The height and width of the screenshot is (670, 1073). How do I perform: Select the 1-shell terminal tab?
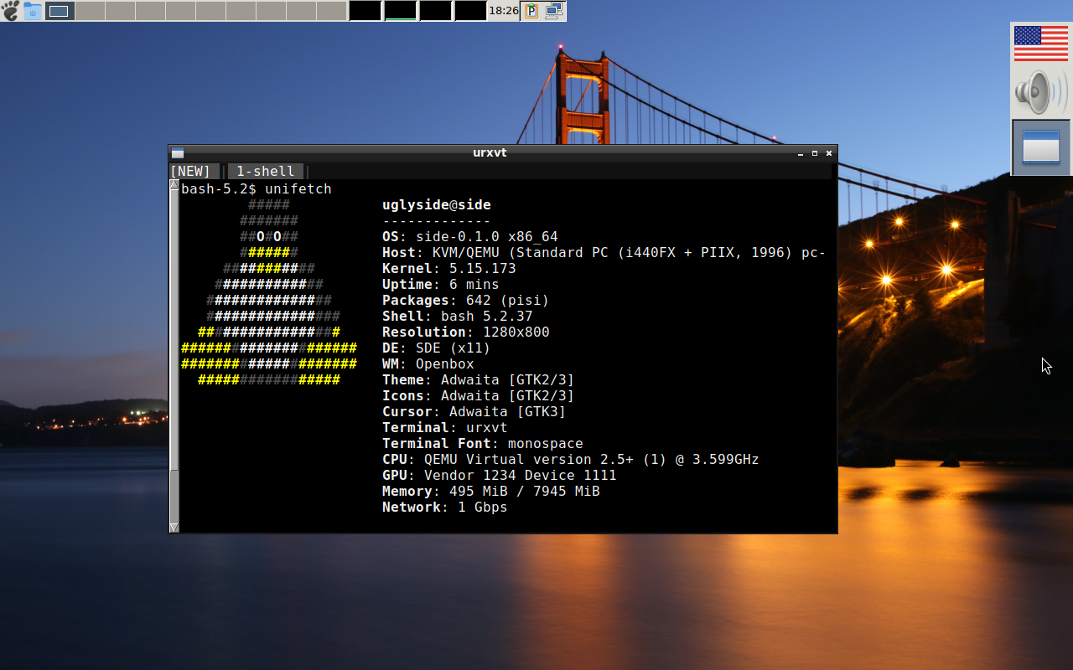point(265,171)
